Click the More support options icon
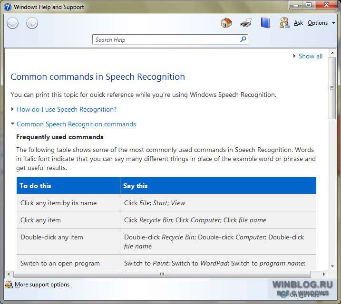Image resolution: width=341 pixels, height=304 pixels. tap(9, 285)
